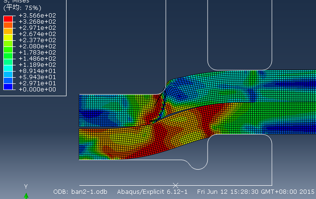
Task: Click the lower-right rigid die outline
Action: coord(240,160)
